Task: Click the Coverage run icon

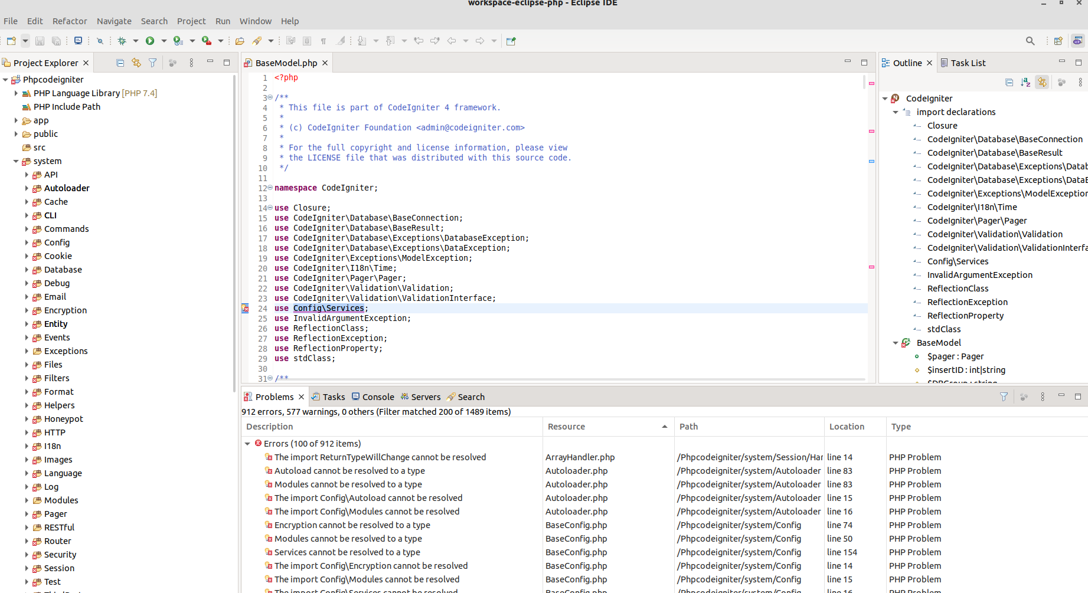Action: [x=178, y=41]
